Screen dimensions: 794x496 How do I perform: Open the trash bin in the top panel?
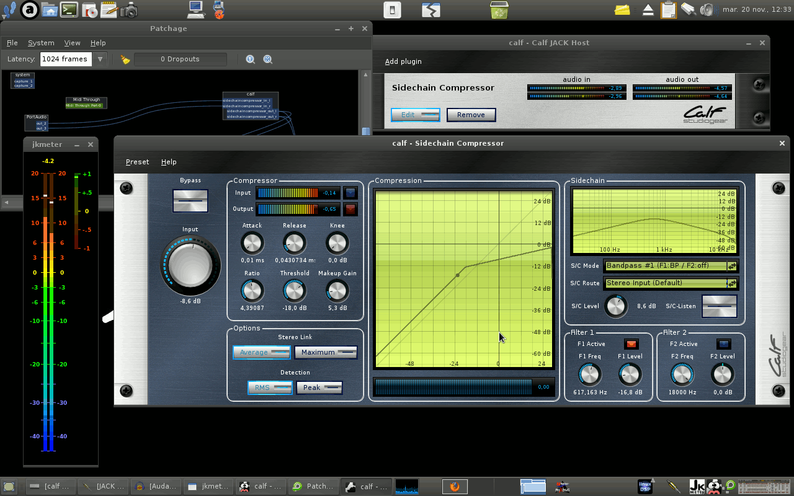click(499, 9)
